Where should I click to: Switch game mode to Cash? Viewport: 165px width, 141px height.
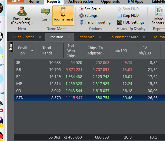[x=45, y=15]
